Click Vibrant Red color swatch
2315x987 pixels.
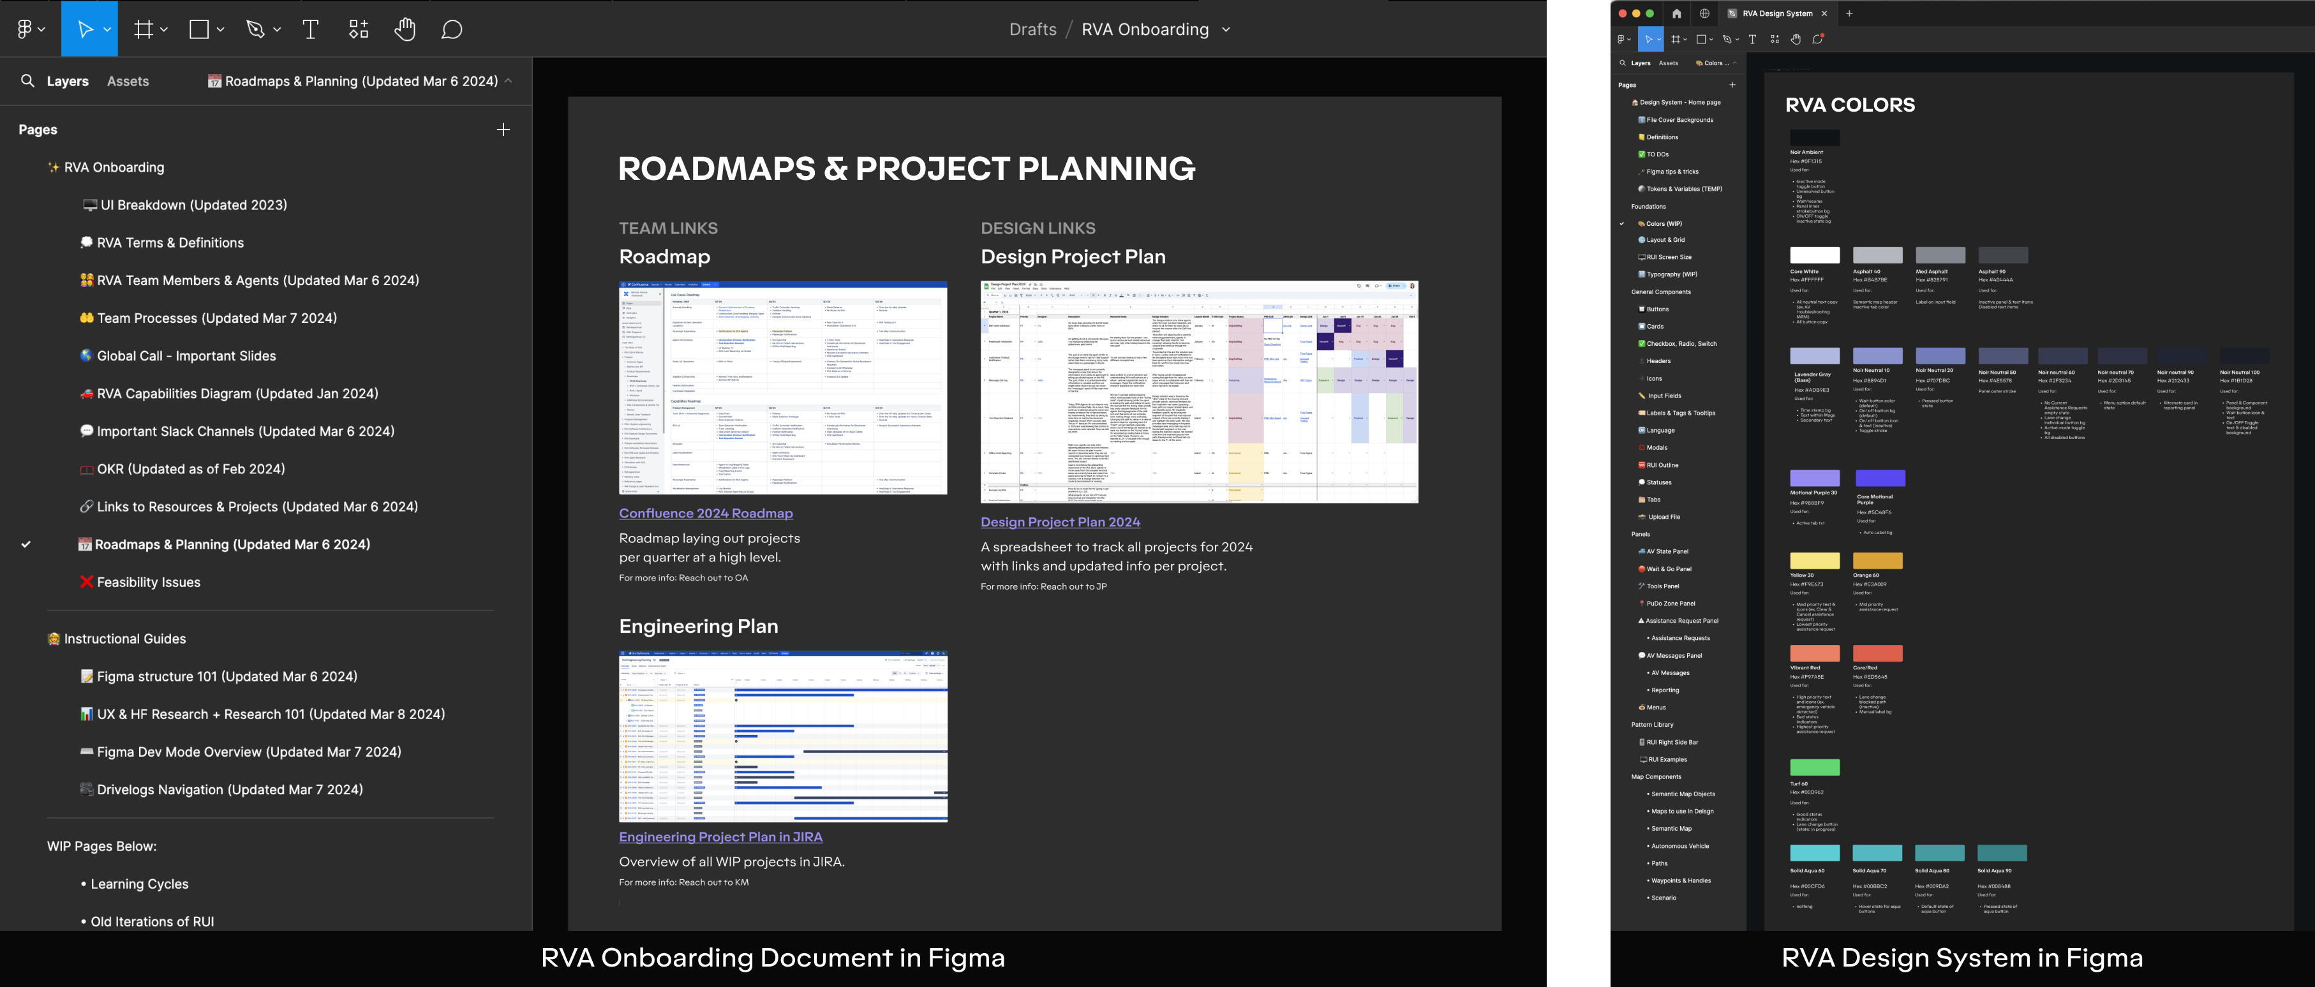(x=1815, y=653)
